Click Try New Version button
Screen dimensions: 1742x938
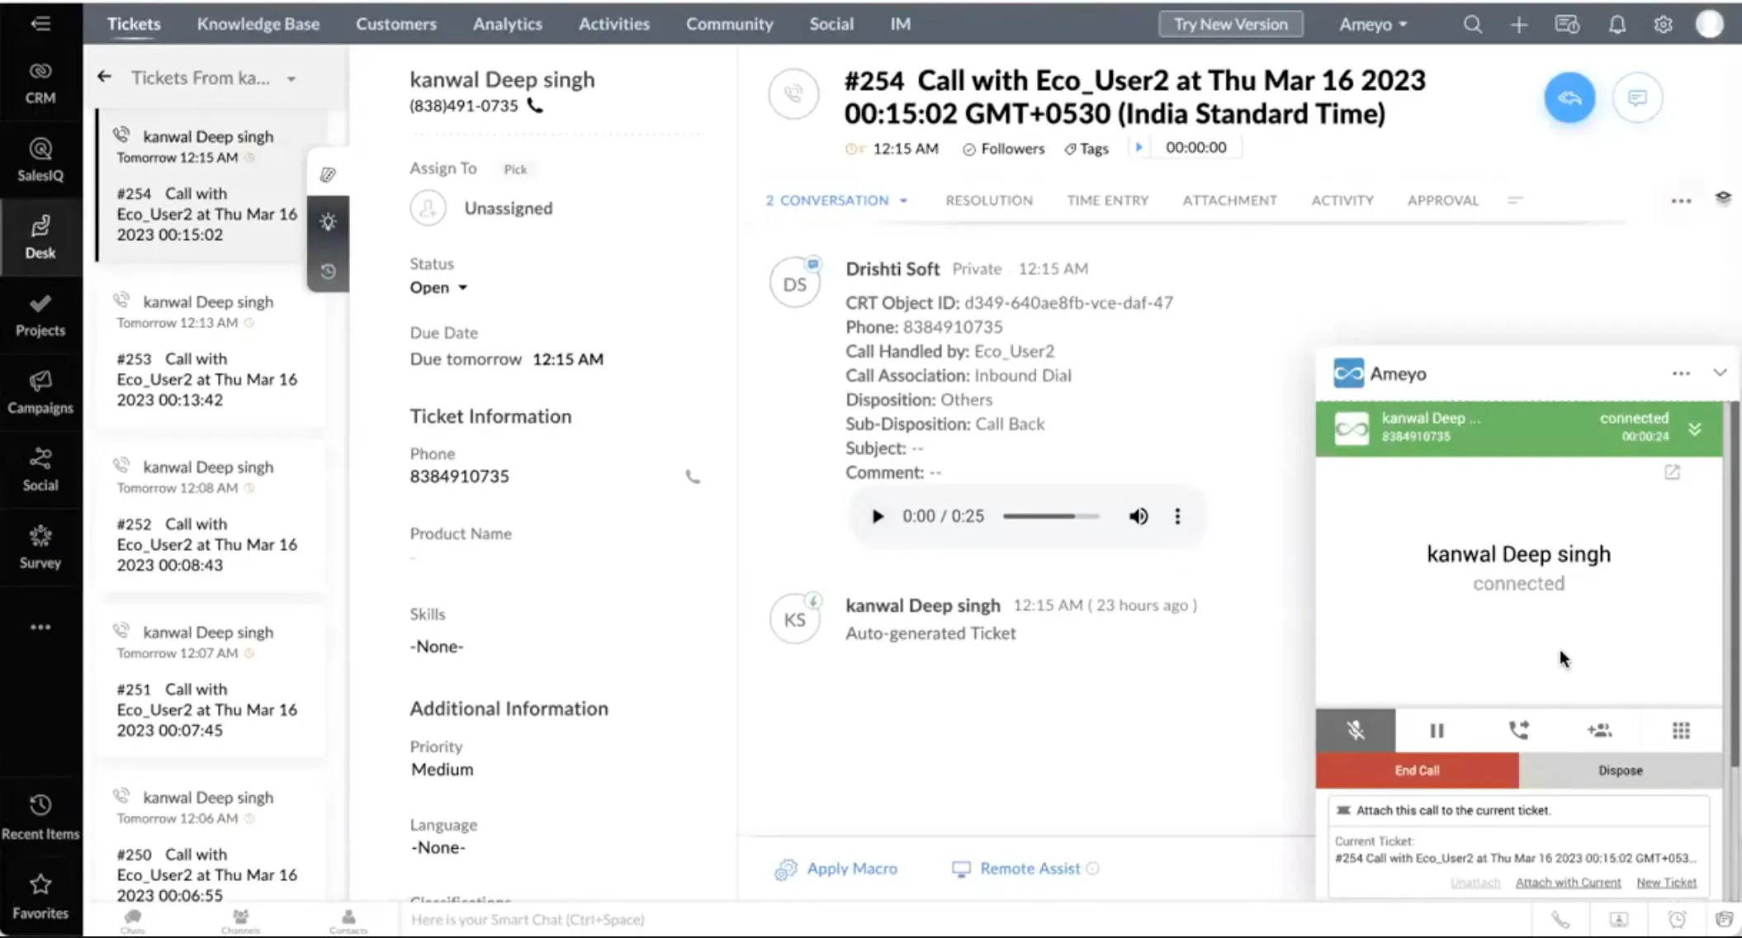click(1230, 24)
